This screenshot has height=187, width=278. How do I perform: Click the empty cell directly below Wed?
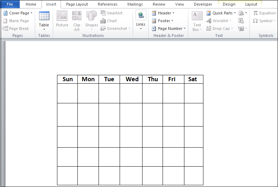[x=131, y=93]
